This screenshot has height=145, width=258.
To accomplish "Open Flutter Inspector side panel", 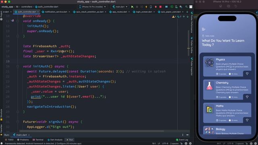I will click(192, 66).
